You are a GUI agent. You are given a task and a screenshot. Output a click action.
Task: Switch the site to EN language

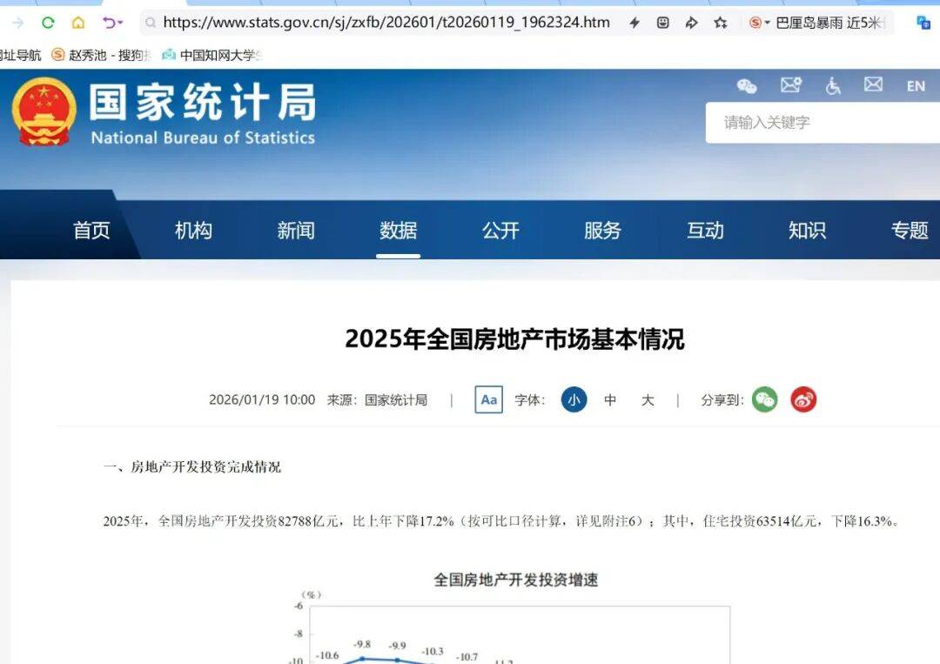point(916,86)
